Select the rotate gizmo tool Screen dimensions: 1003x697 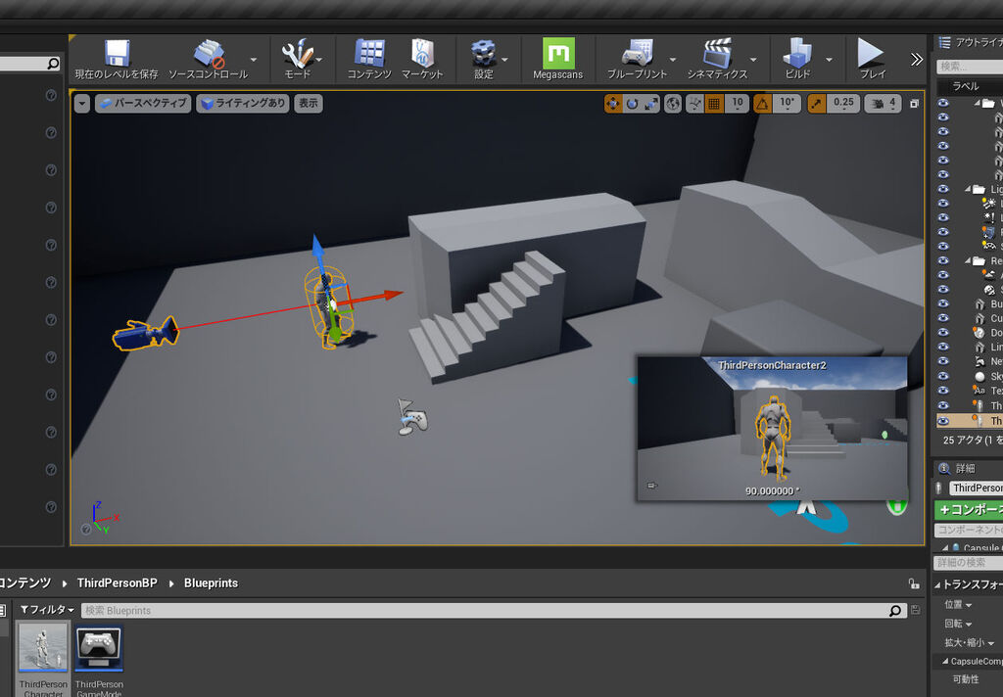[632, 104]
